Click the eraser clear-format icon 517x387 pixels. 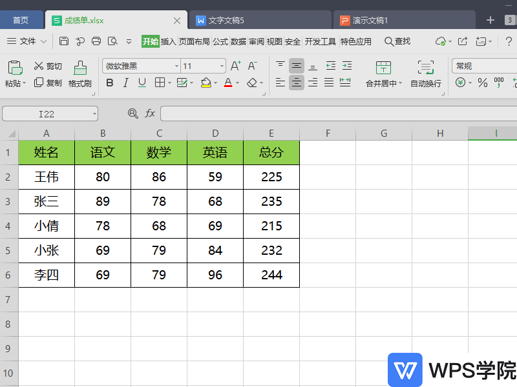click(x=252, y=83)
